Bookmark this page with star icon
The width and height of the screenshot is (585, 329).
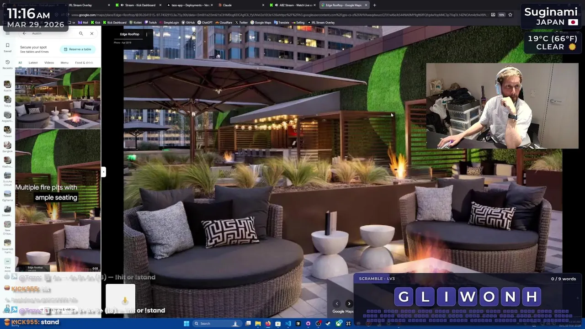coord(510,15)
